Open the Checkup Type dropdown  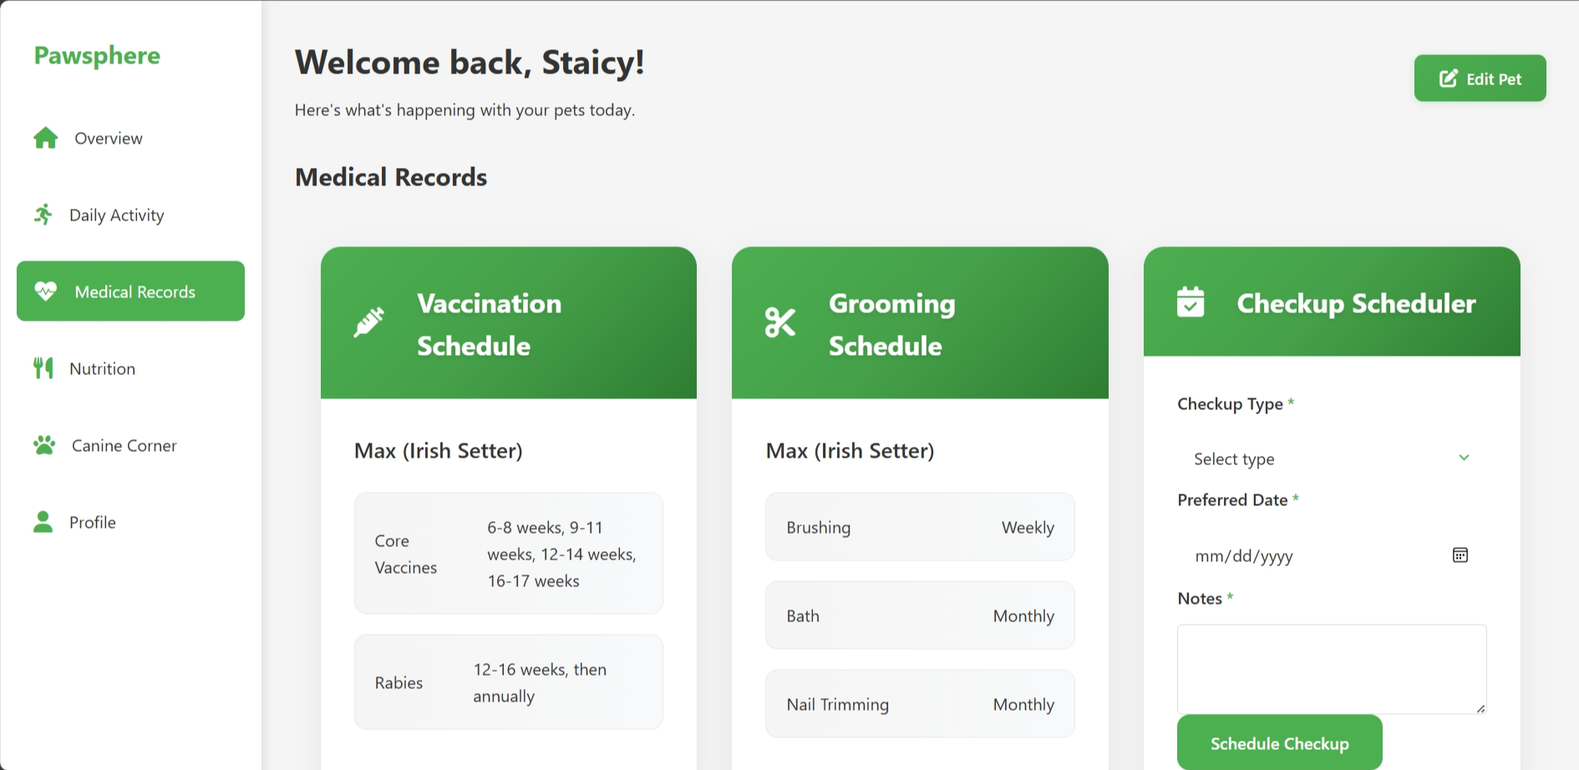[x=1331, y=458]
